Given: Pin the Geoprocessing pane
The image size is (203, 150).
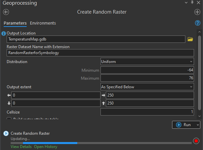Looking at the screenshot, I should [192, 2].
